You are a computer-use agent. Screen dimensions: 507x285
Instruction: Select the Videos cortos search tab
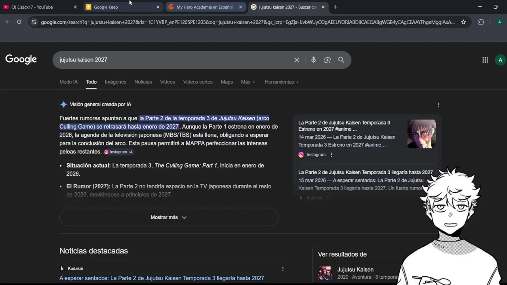(x=198, y=82)
